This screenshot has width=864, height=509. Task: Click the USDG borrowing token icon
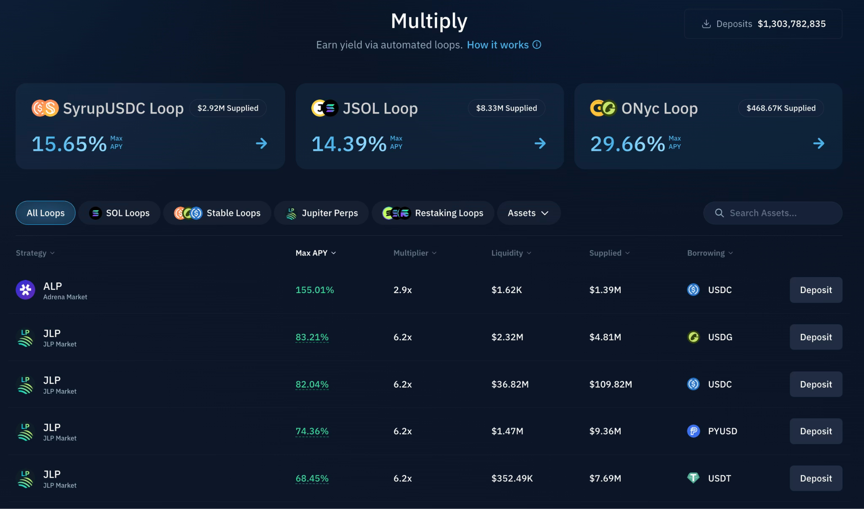pos(693,337)
